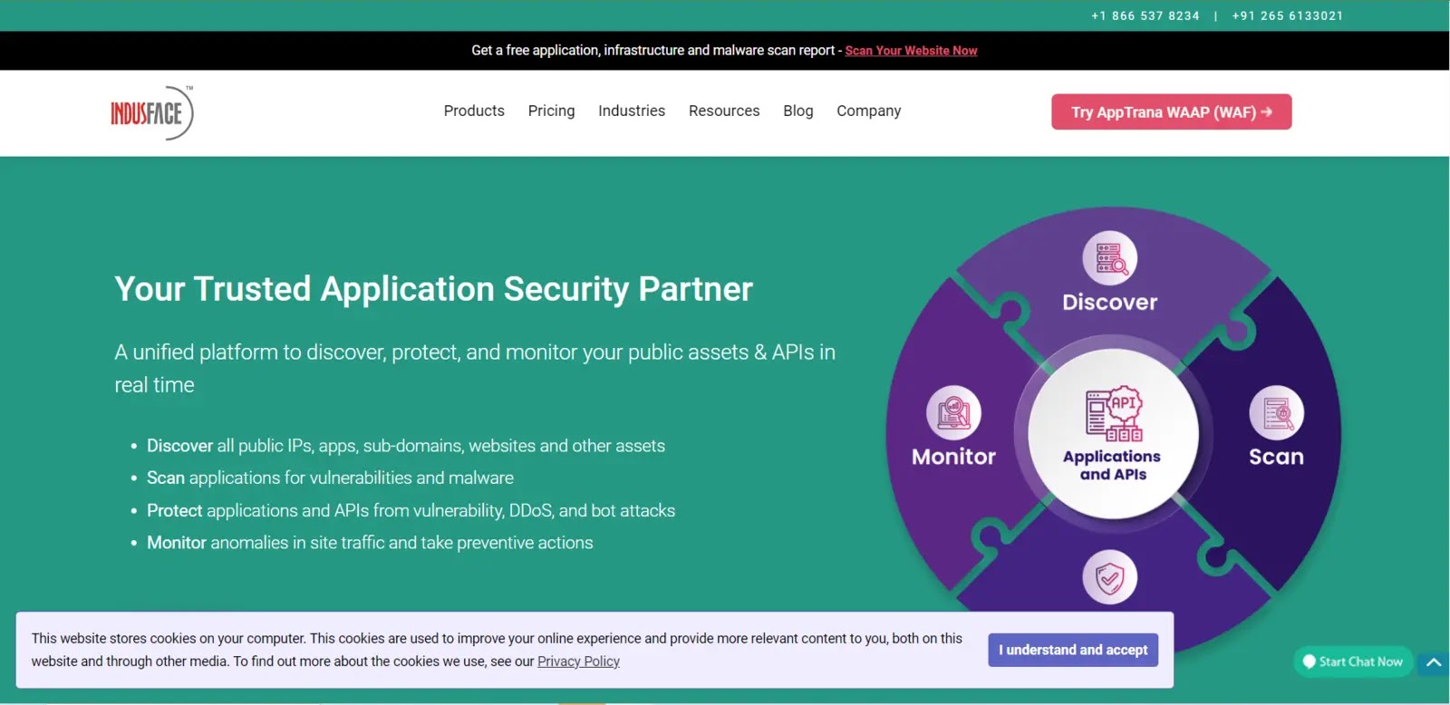Open the Products menu
1450x705 pixels.
(474, 111)
